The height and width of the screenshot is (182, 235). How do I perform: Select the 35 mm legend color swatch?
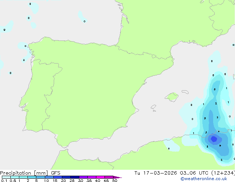tap(92, 177)
